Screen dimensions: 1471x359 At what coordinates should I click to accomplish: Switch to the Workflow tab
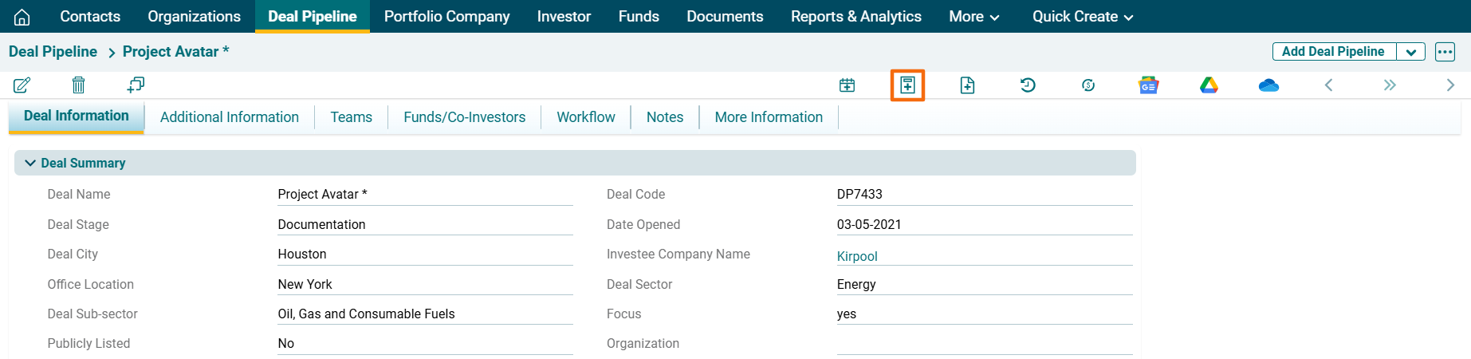[x=585, y=117]
